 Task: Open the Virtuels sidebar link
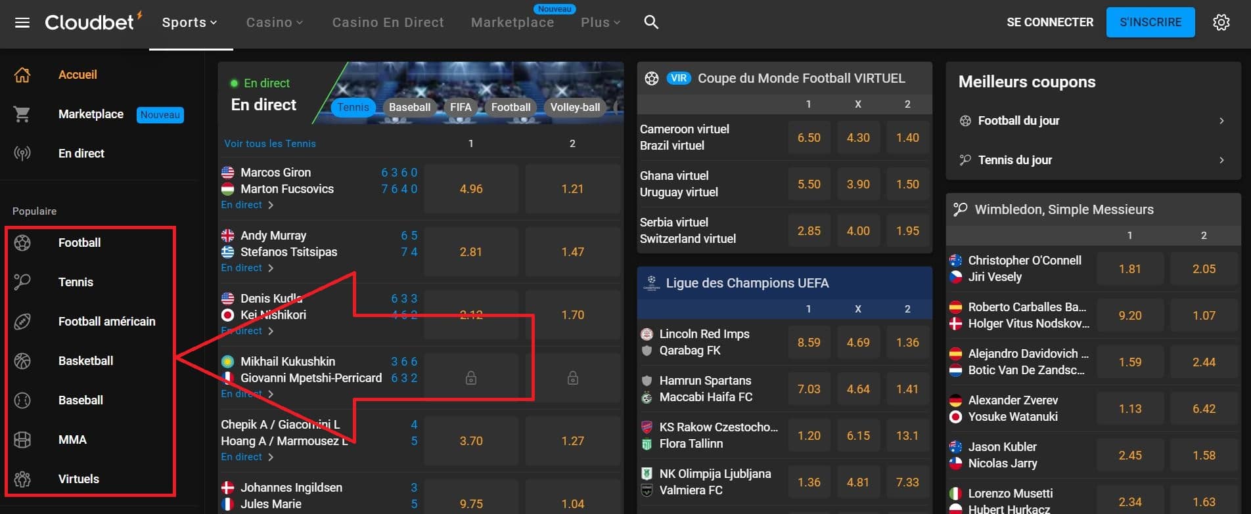pos(79,479)
